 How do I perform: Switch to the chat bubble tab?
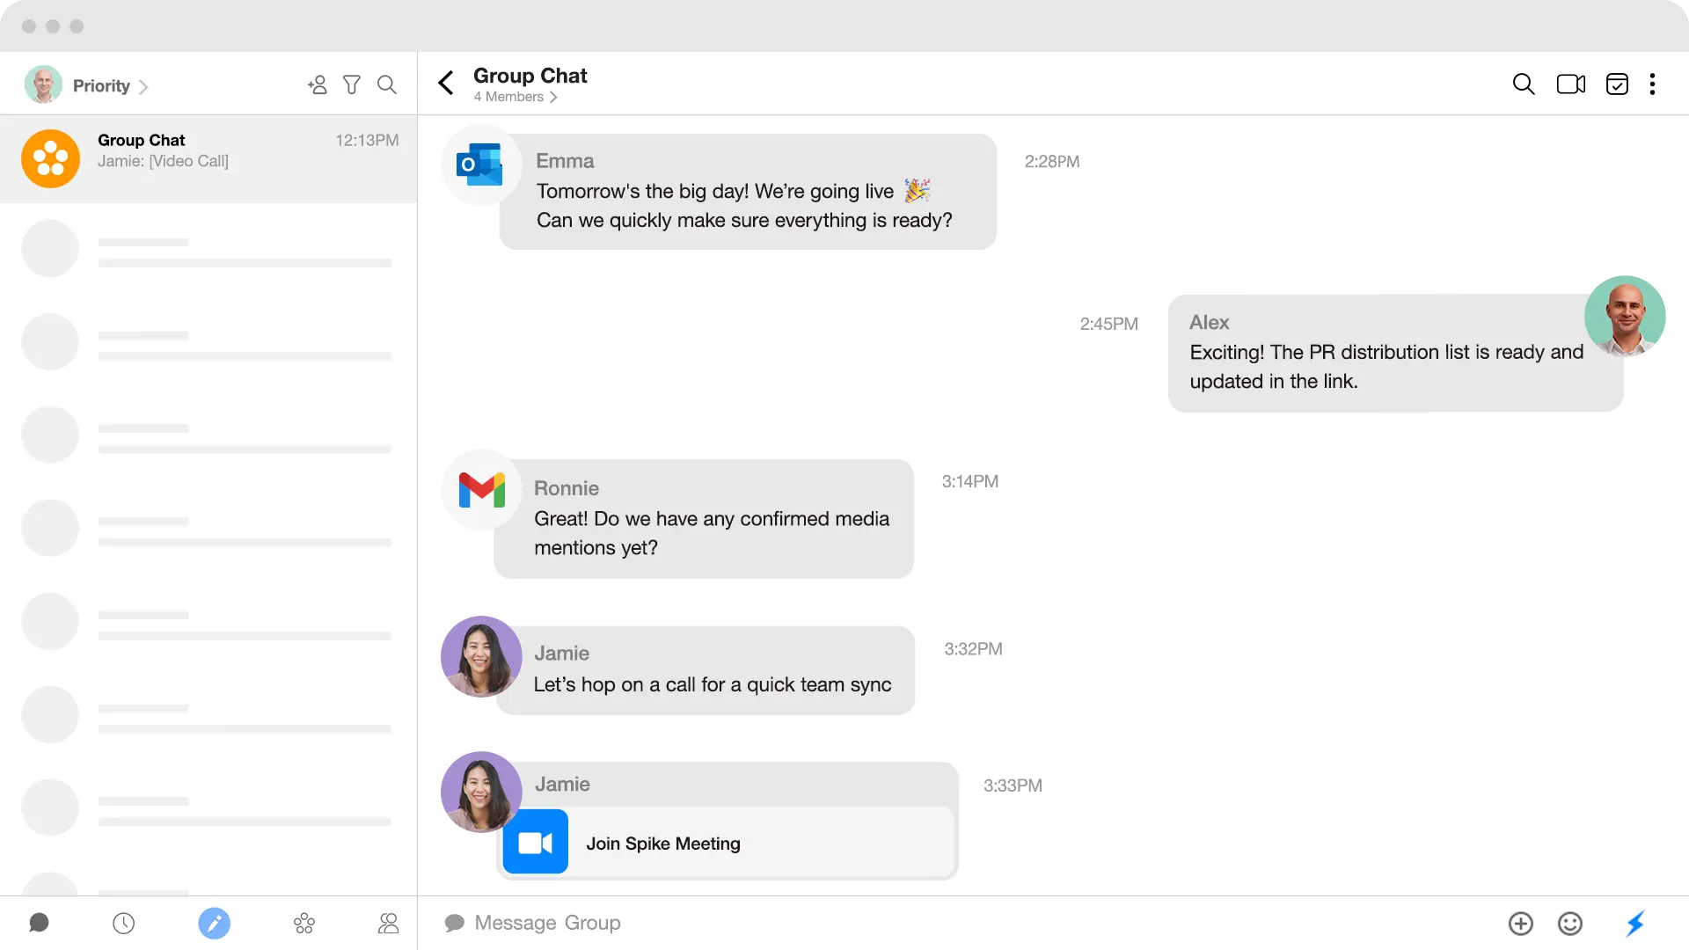39,923
